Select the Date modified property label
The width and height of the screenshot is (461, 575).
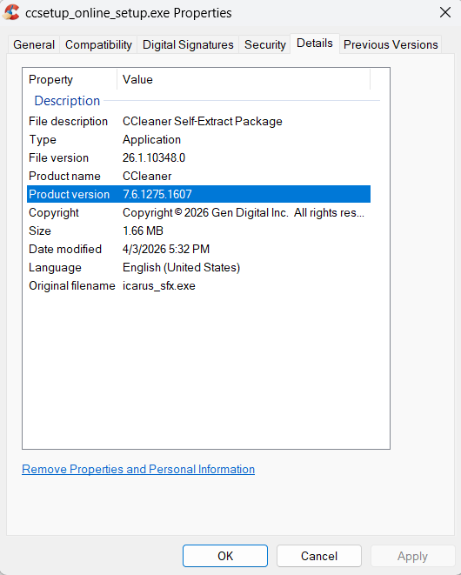coord(65,249)
